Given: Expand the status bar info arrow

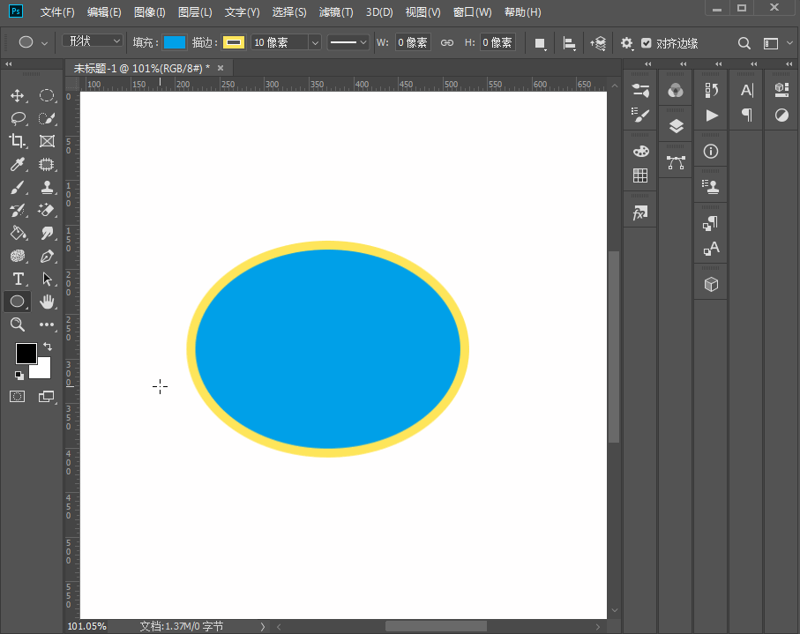Looking at the screenshot, I should pos(262,627).
